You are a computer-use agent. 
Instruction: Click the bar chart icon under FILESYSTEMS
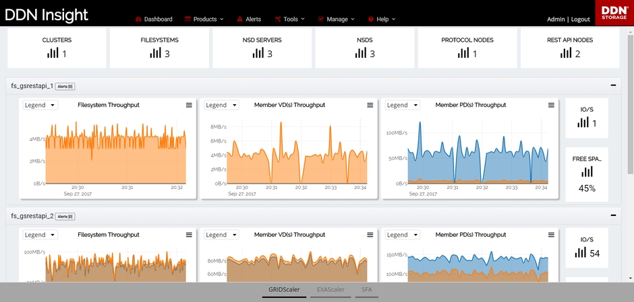[x=155, y=53]
